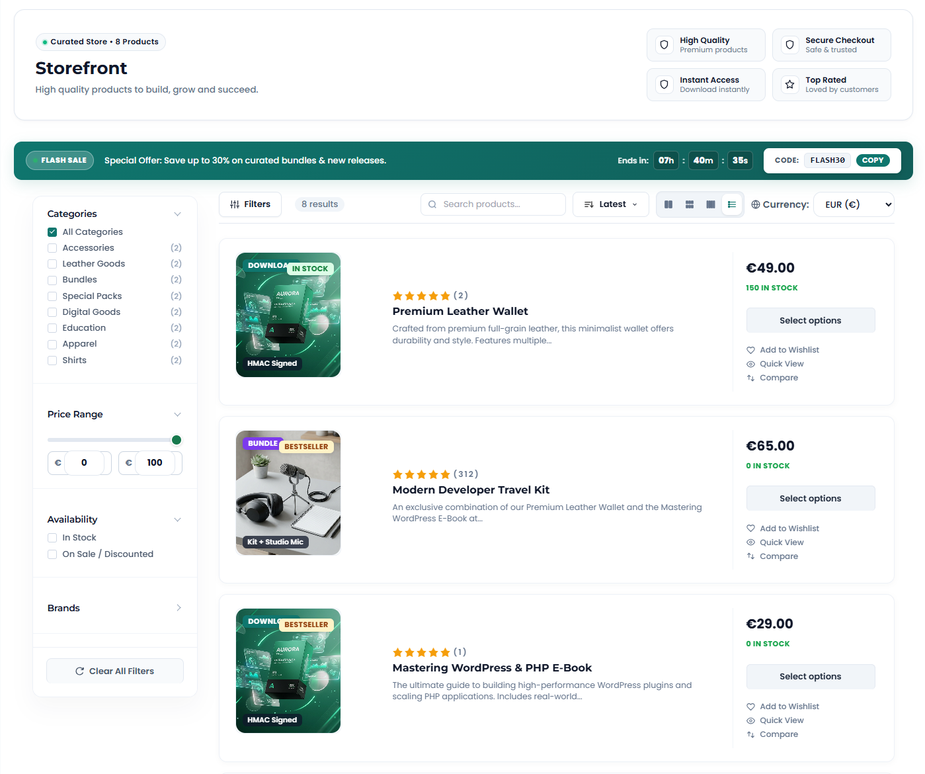Click the price range slider handle
Image resolution: width=925 pixels, height=774 pixels.
177,440
